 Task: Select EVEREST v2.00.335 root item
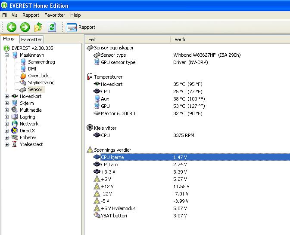tap(32, 48)
